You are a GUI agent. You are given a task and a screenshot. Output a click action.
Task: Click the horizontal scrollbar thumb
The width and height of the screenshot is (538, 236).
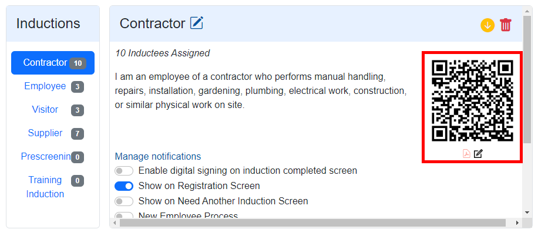[311, 223]
